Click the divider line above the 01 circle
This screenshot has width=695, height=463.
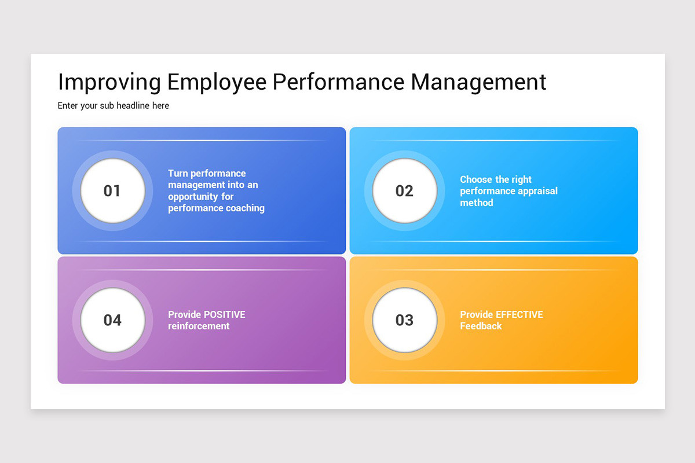point(202,140)
